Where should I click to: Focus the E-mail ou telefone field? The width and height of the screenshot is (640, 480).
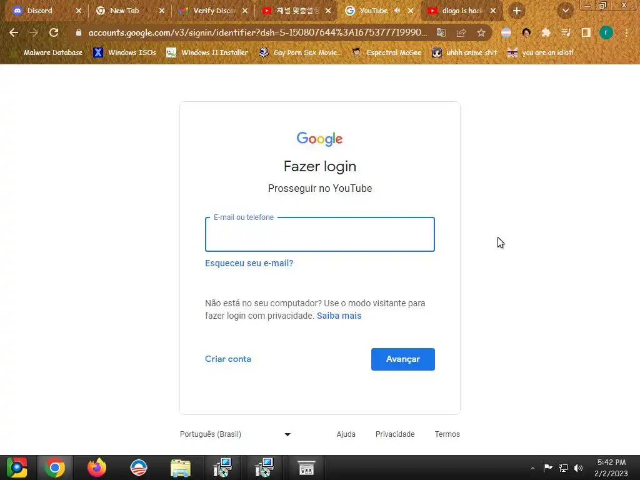(319, 234)
